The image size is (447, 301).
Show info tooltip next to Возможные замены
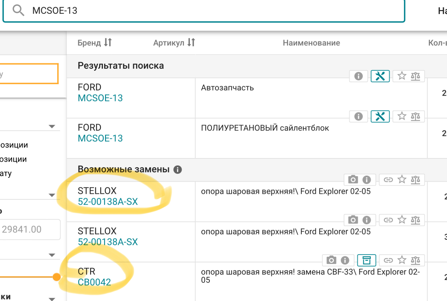[x=178, y=170]
